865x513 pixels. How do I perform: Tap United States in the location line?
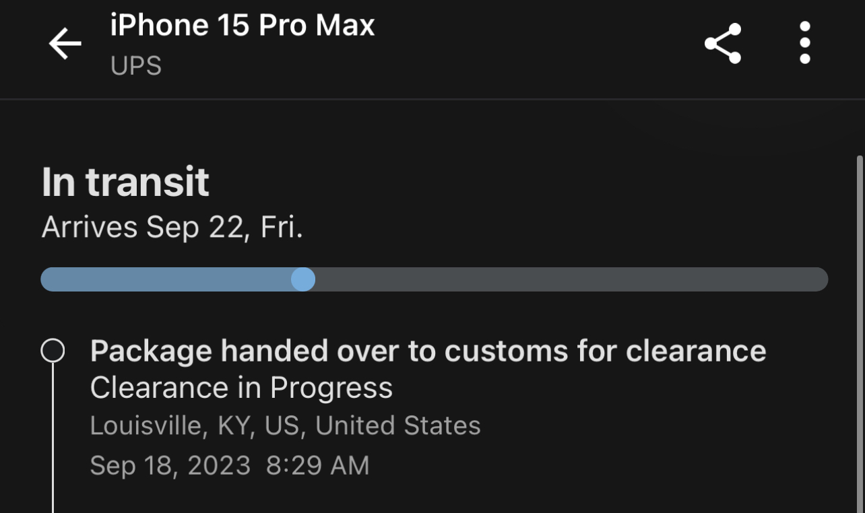[397, 426]
